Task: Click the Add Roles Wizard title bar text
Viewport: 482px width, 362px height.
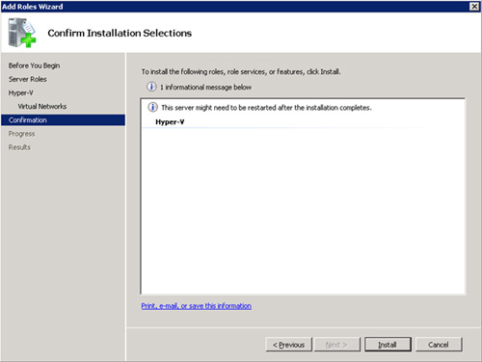Action: pyautogui.click(x=33, y=7)
